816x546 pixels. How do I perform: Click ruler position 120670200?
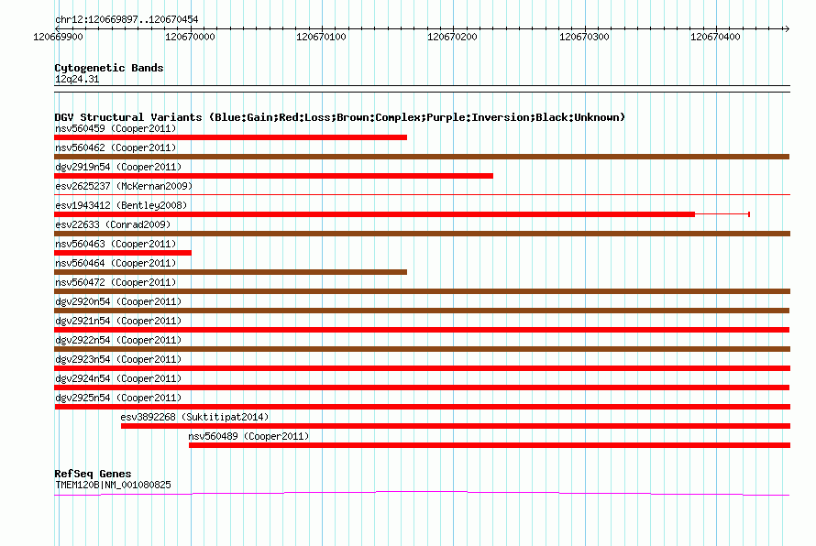point(452,37)
